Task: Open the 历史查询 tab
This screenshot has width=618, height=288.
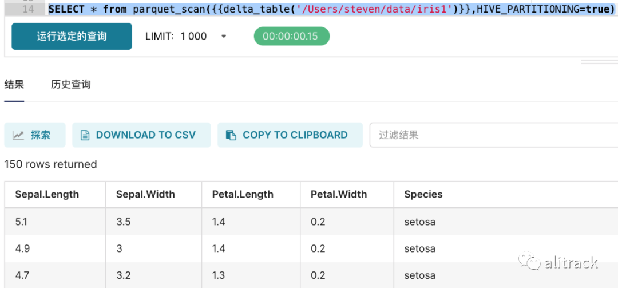Action: pos(71,85)
